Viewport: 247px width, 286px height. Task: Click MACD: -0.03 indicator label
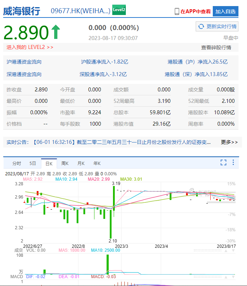(x=103, y=277)
